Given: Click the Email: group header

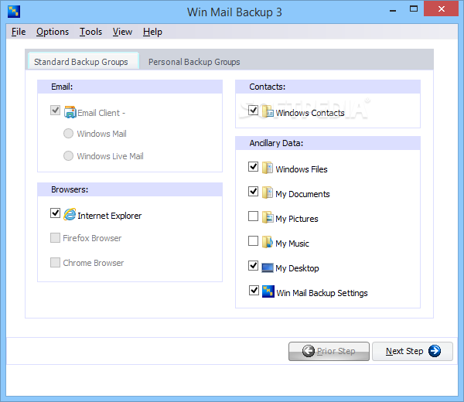Looking at the screenshot, I should coord(130,87).
